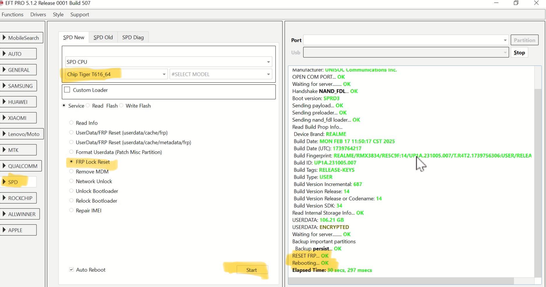
Task: Expand the AUTO sidebar category
Action: coord(18,54)
